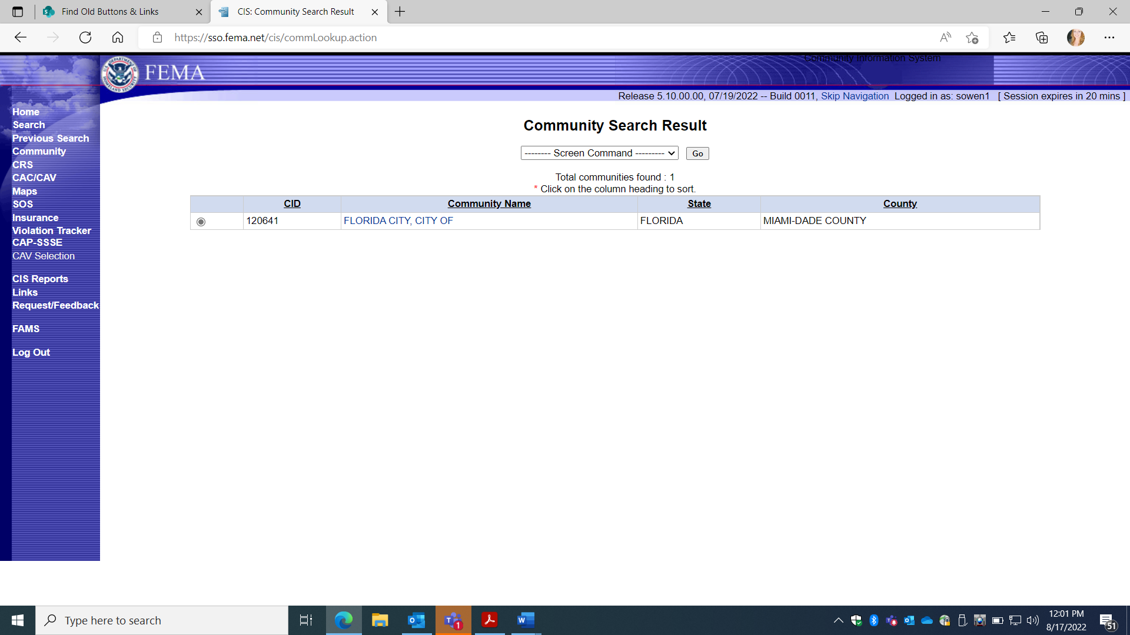
Task: Open the Adobe Acrobat taskbar icon
Action: coord(489,620)
